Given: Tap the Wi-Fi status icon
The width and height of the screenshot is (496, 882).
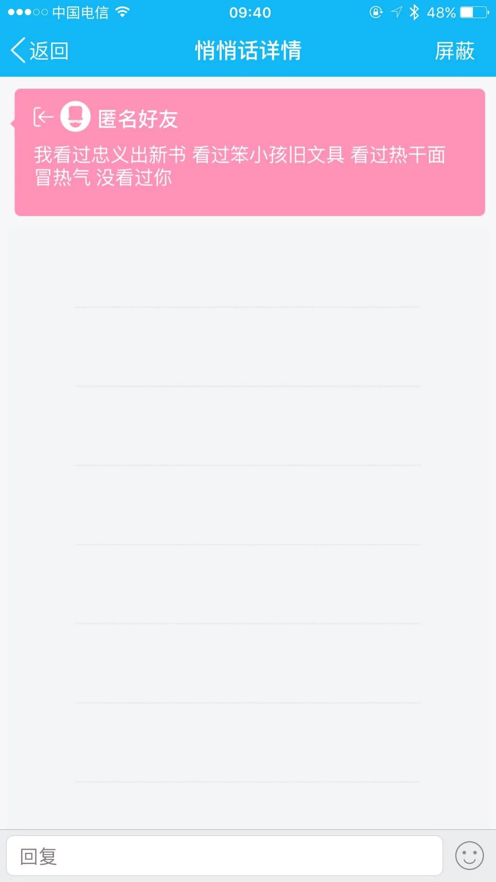Looking at the screenshot, I should (x=122, y=12).
